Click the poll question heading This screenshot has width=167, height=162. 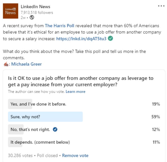(x=81, y=81)
